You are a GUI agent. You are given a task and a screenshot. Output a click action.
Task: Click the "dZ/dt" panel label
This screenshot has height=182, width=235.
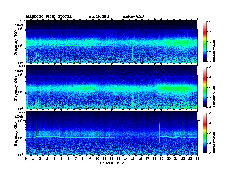click(x=19, y=117)
